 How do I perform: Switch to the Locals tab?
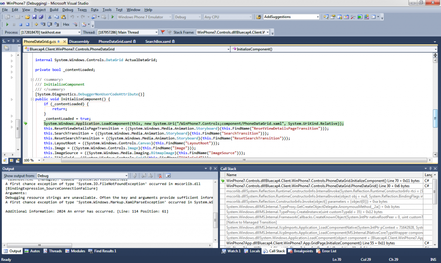pyautogui.click(x=252, y=251)
